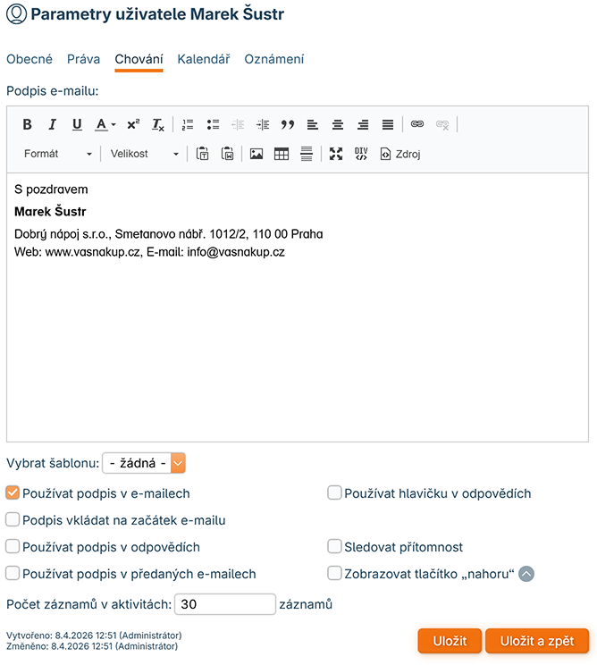This screenshot has width=597, height=665.
Task: Switch to the Práva tab
Action: (x=83, y=59)
